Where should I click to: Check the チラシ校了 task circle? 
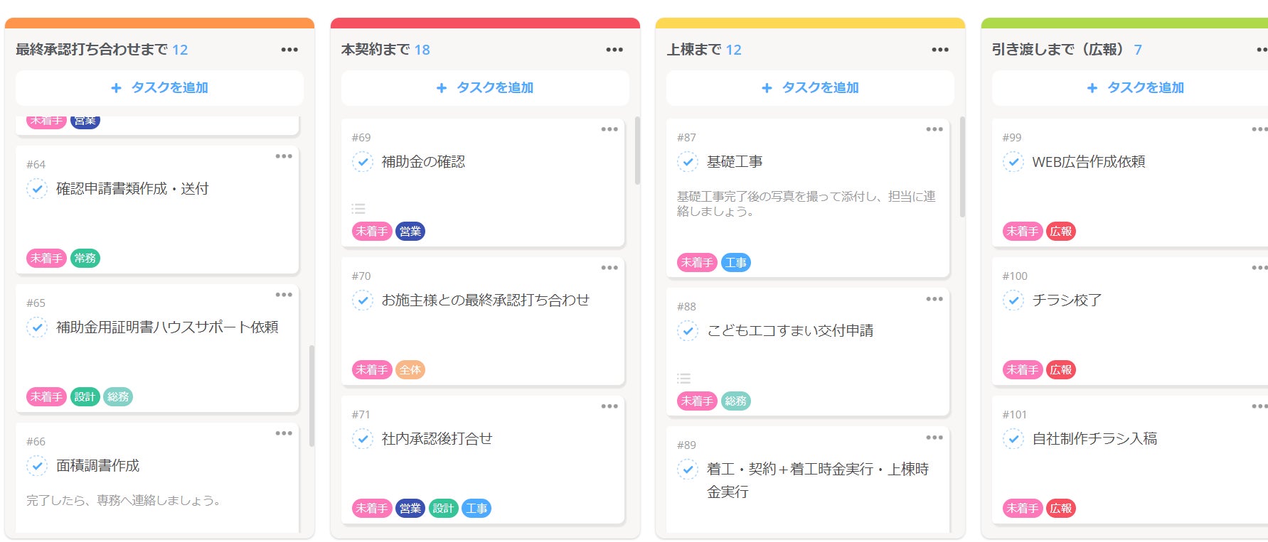[x=1013, y=300]
